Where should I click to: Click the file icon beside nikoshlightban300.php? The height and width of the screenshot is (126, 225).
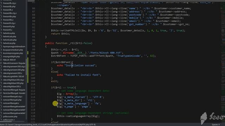(1, 83)
